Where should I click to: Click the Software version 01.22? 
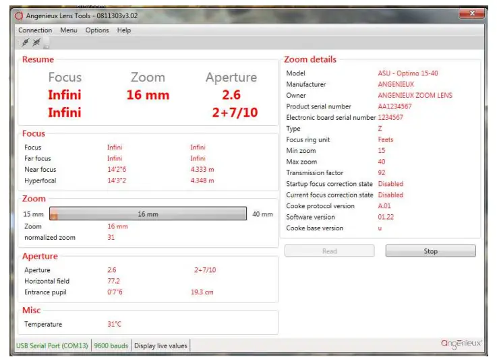click(386, 217)
